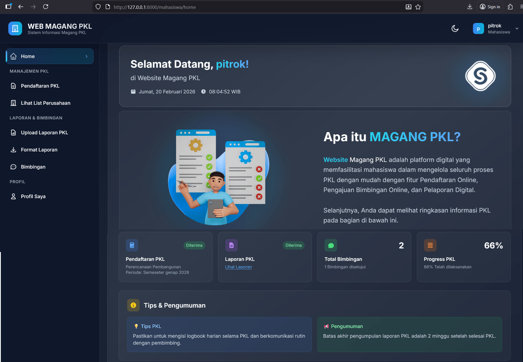
Task: Click the chart file icon beside Upload Laporan
Action: pos(13,133)
